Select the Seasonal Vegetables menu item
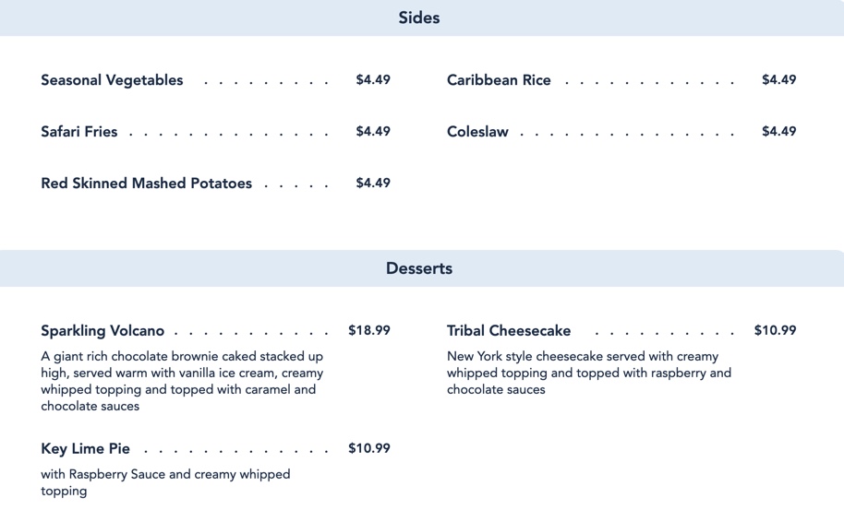This screenshot has height=510, width=844. click(112, 80)
